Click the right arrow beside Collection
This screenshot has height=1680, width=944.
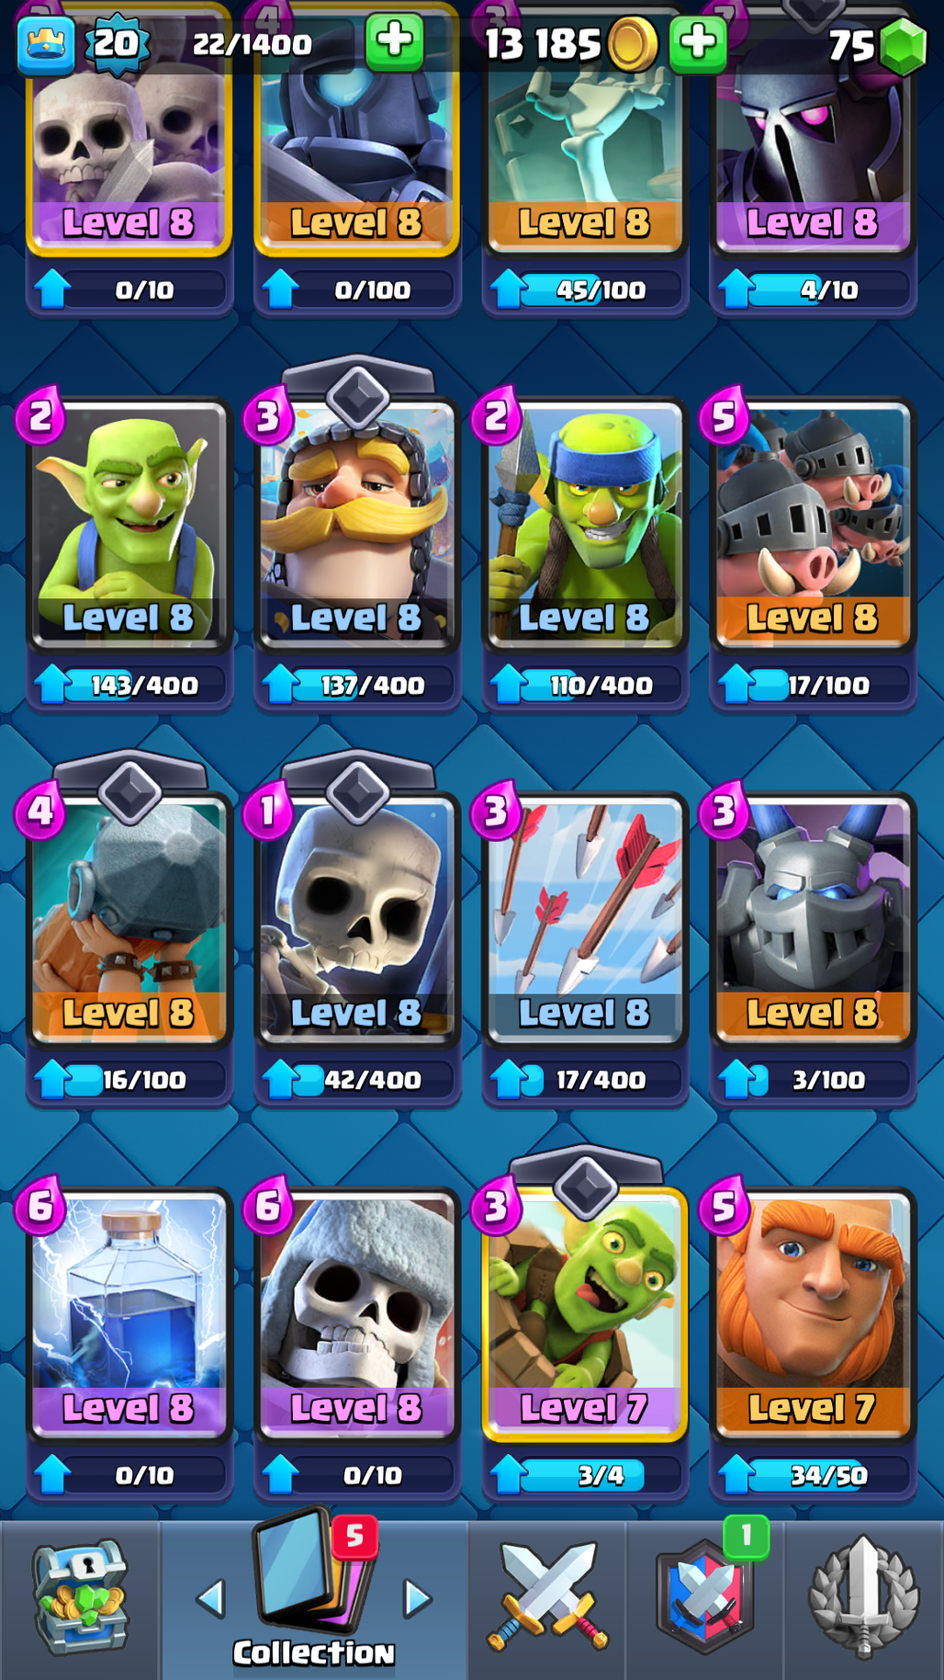pos(418,1599)
